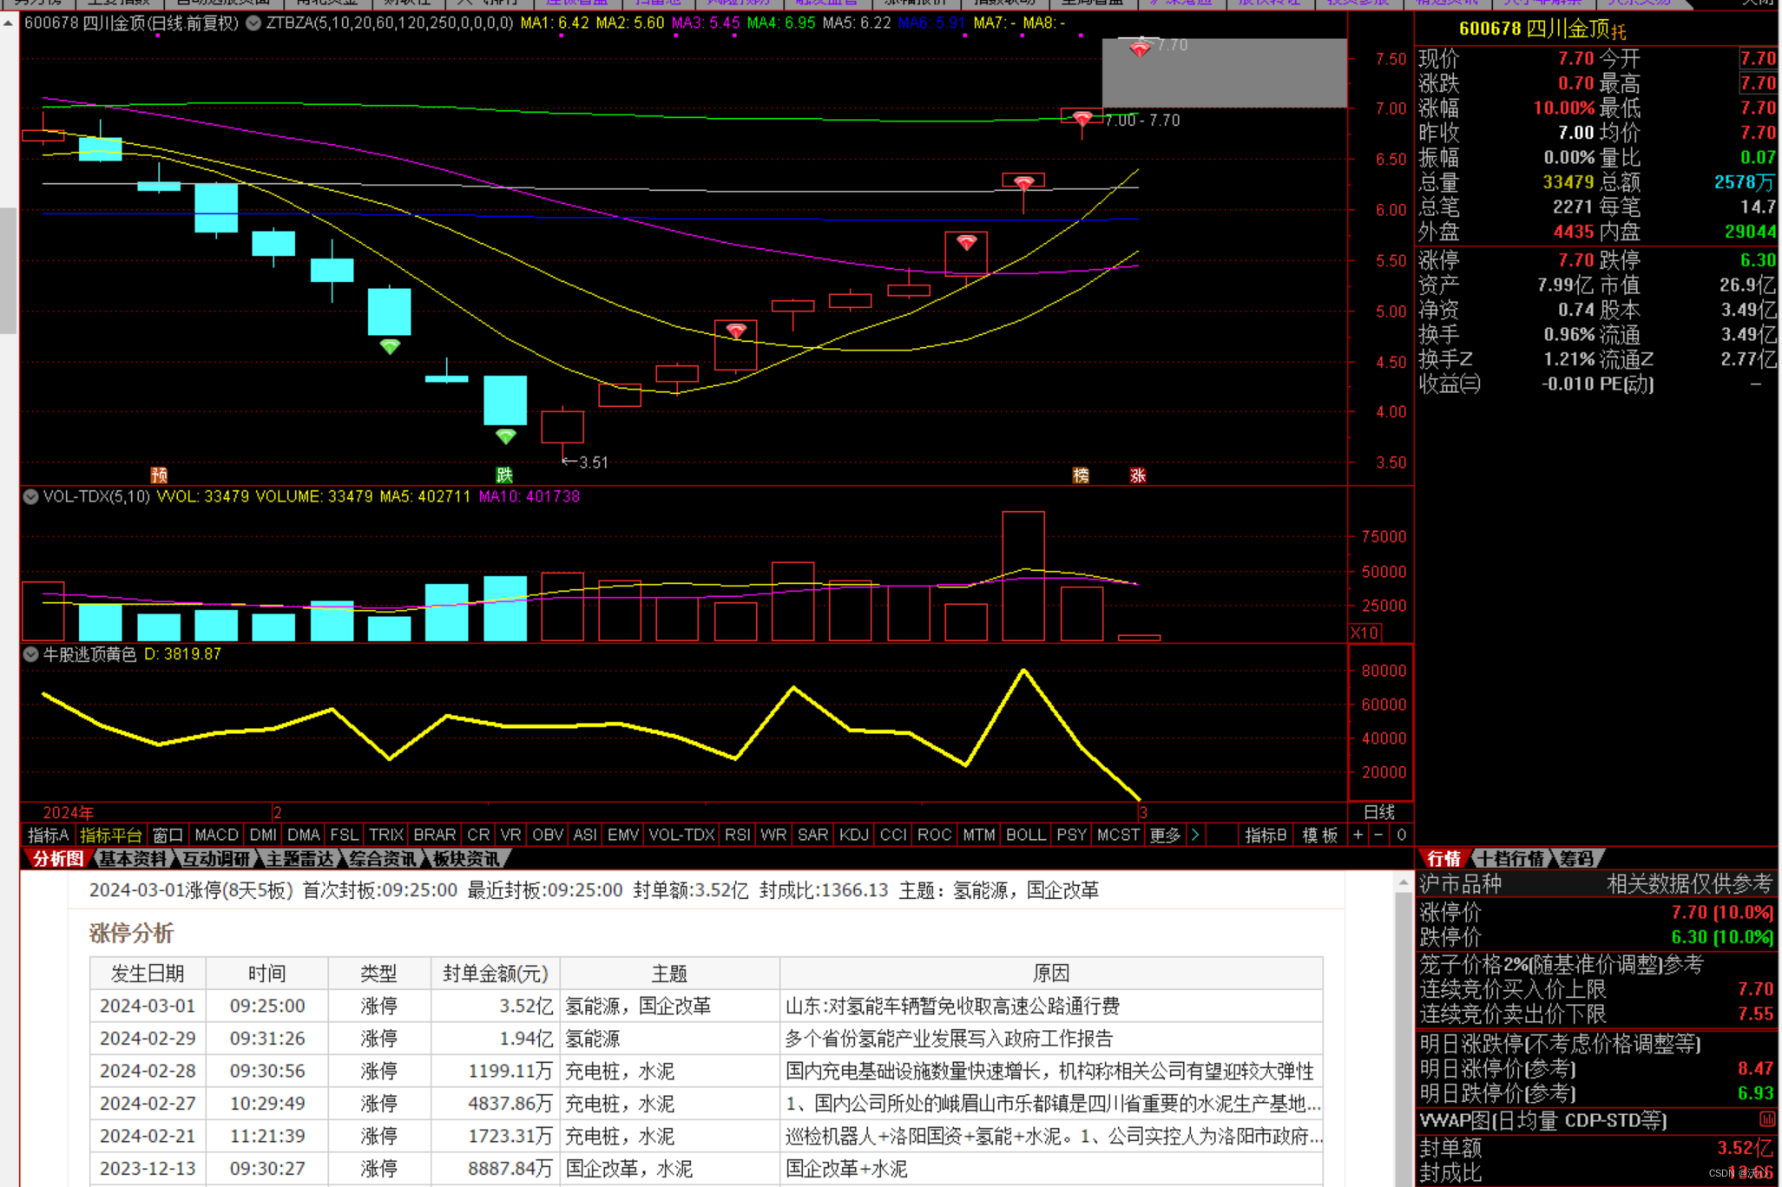
Task: Select the FSL indicator
Action: coord(344,835)
